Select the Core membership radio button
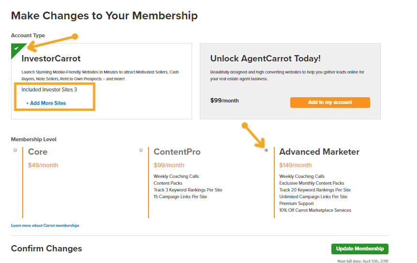Screen dimensions: 417x263 (x=15, y=150)
